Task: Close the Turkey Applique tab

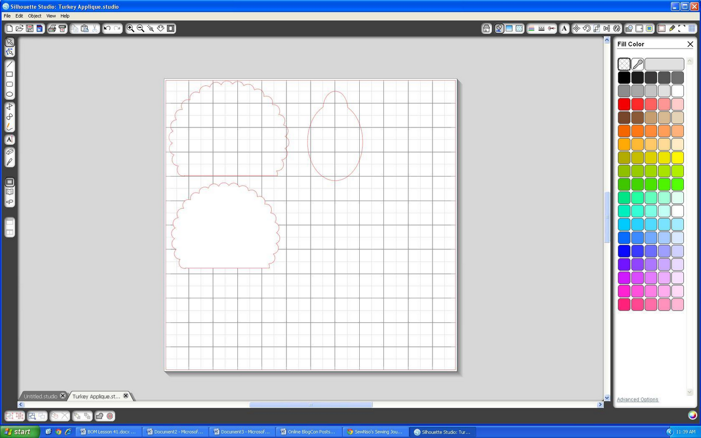Action: tap(126, 396)
